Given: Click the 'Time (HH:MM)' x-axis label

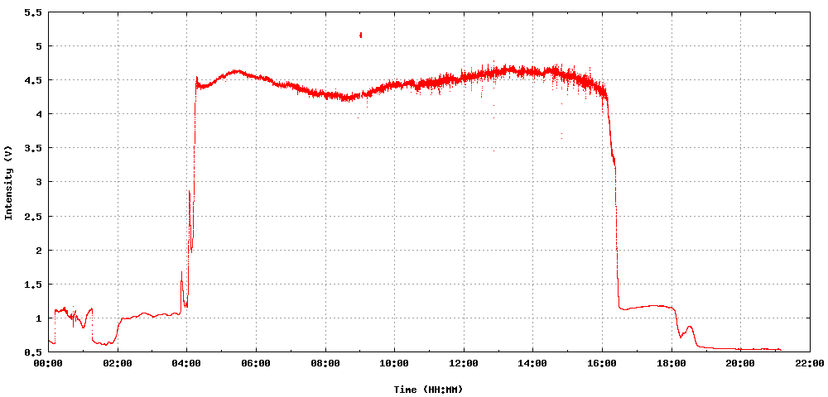Looking at the screenshot, I should [x=428, y=389].
